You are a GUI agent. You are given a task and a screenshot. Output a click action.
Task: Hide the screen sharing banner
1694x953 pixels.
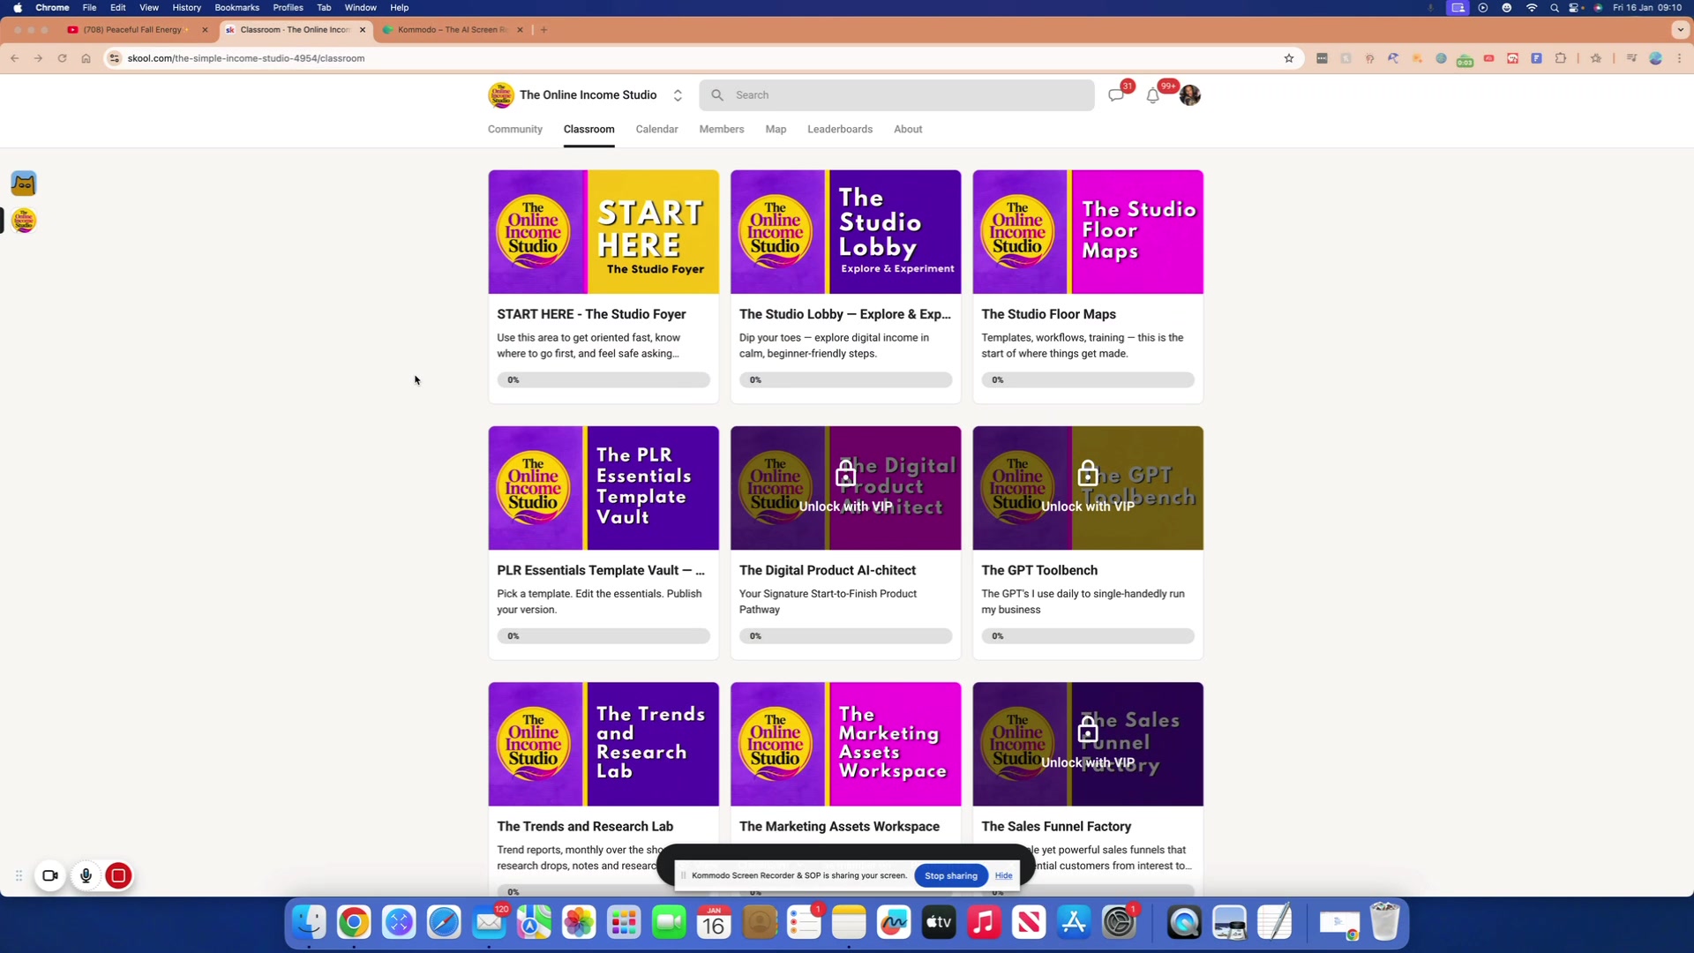[1003, 875]
